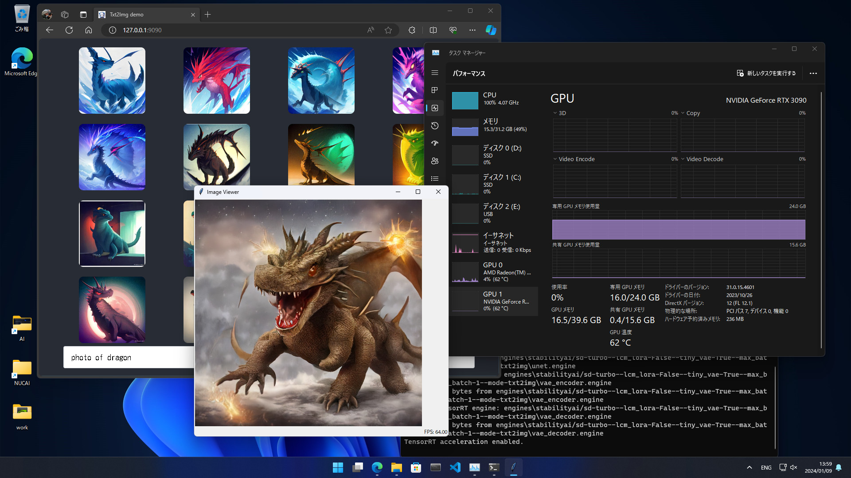Open Users page icon in Task Manager
This screenshot has height=478, width=851.
coord(435,161)
